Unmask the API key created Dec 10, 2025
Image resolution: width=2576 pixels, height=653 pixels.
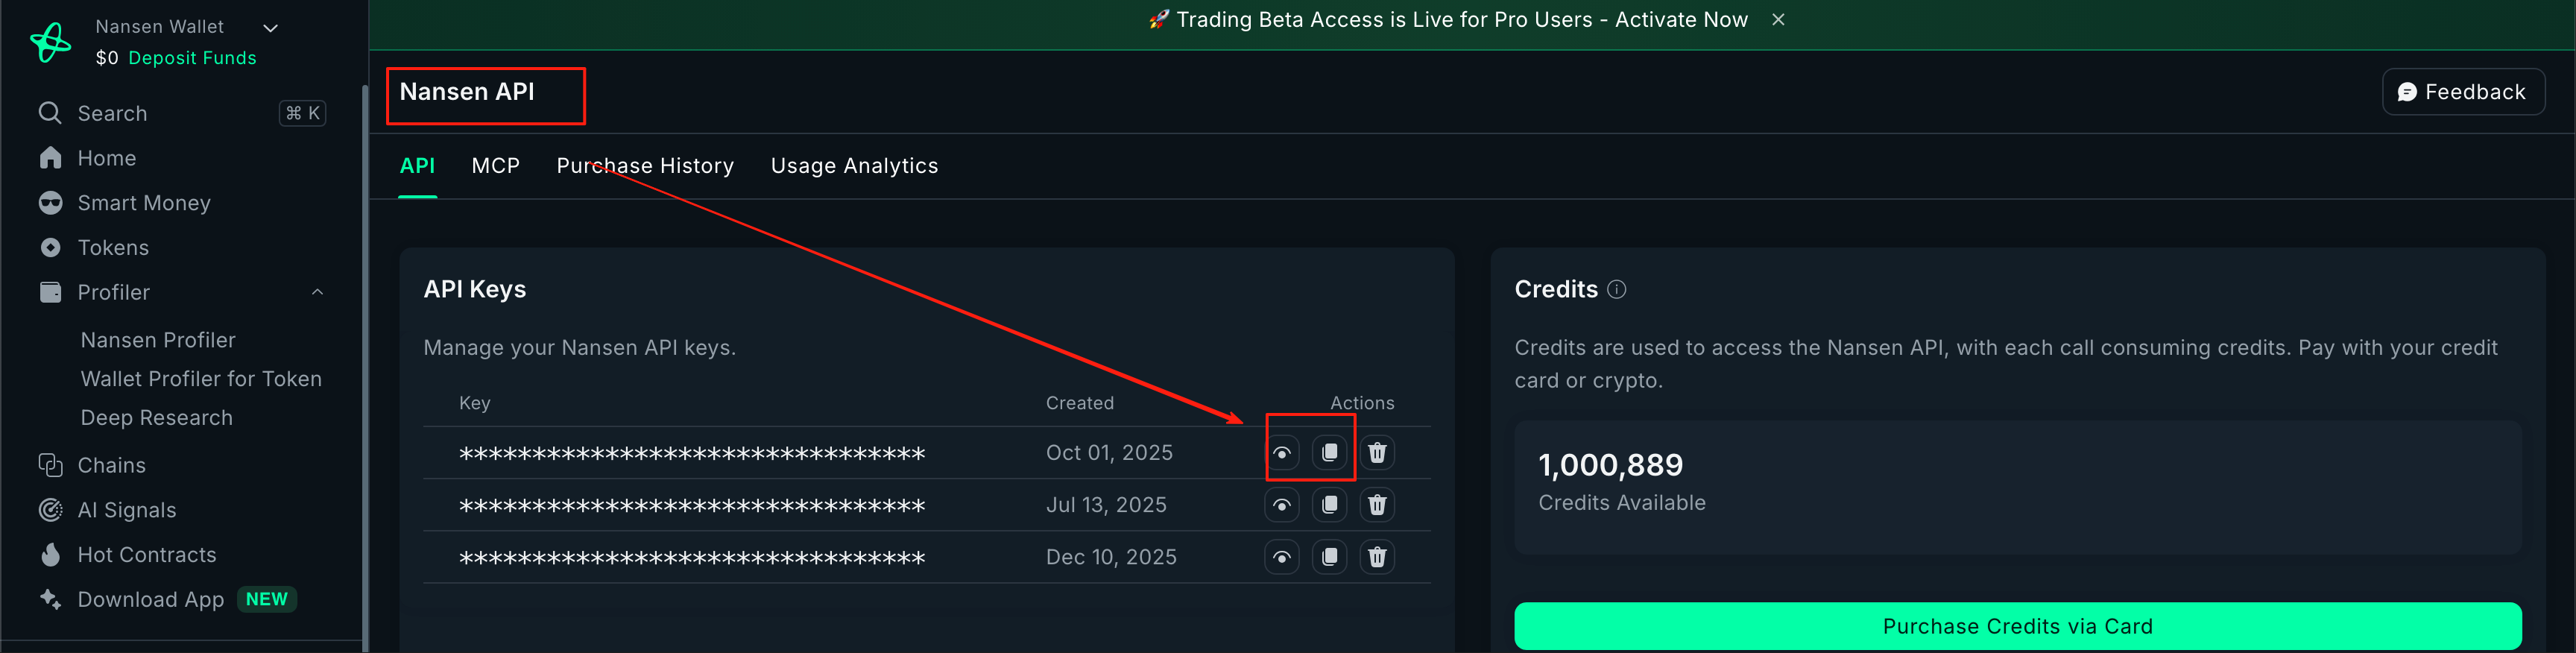click(1281, 557)
